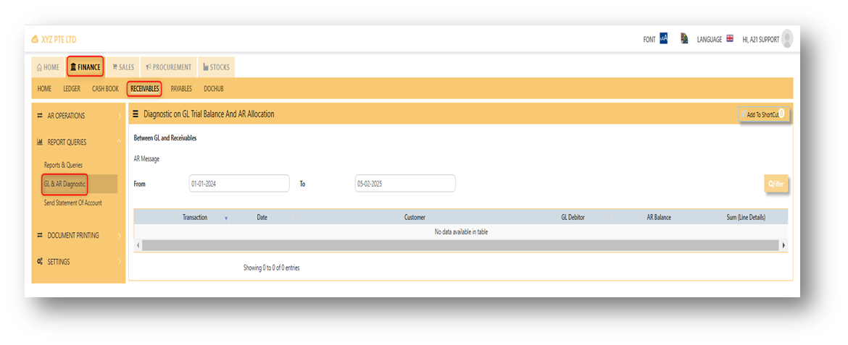848x345 pixels.
Task: Expand the AR Operations sidebar section
Action: tap(78, 116)
